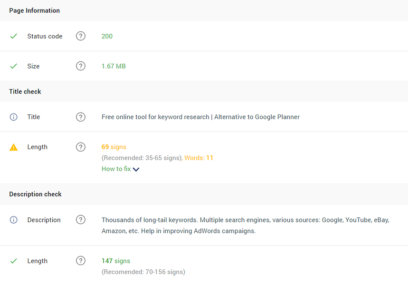
Task: Click the help icon beside description Length
Action: click(81, 261)
